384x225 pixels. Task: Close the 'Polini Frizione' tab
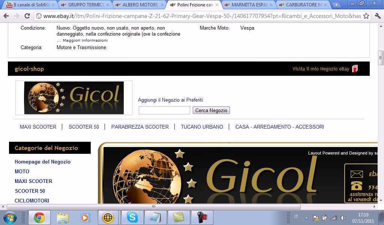[x=216, y=4]
